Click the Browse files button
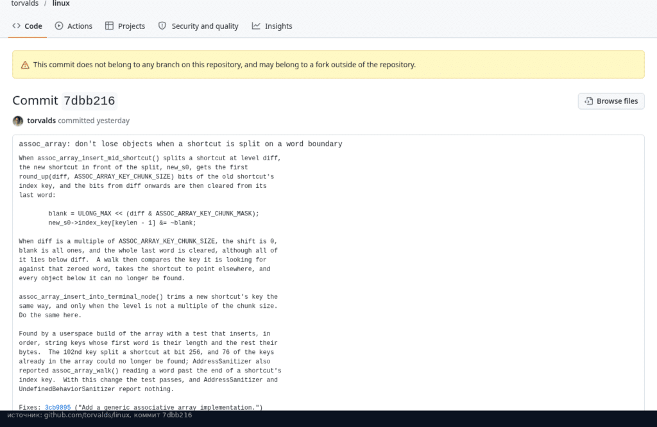Viewport: 657px width, 427px height. [611, 101]
